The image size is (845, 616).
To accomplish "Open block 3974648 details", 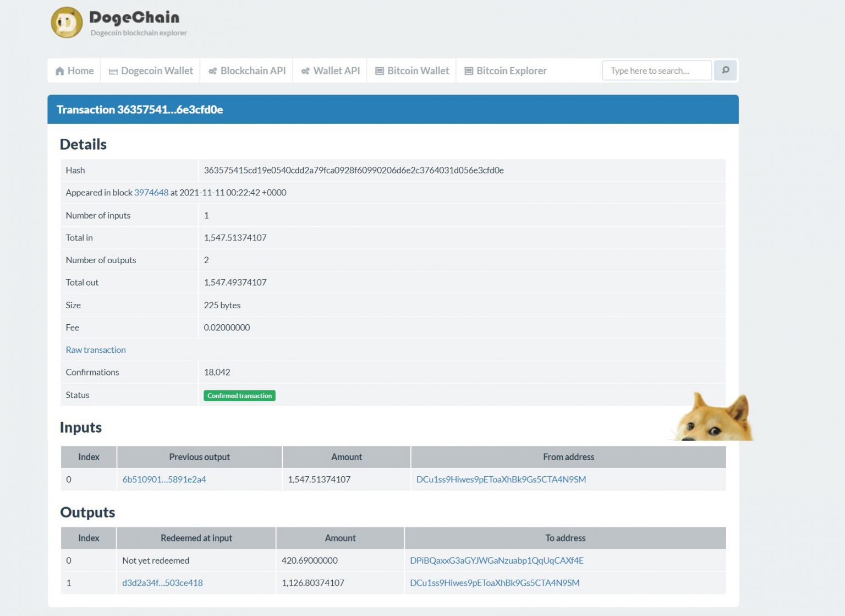I will (x=151, y=193).
